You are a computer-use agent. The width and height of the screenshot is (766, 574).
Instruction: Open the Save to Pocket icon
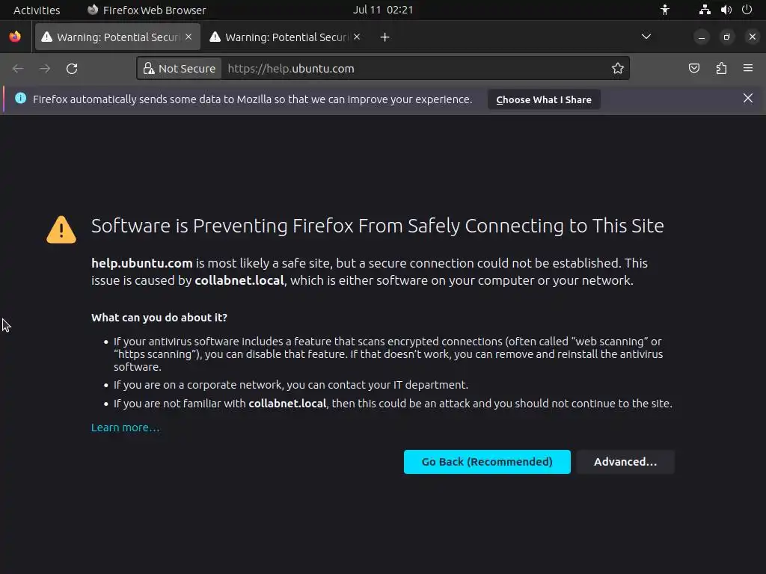(693, 68)
